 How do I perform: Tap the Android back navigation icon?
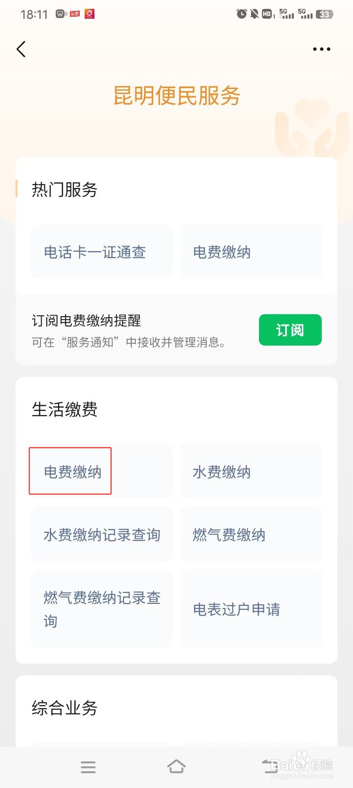pos(270,766)
